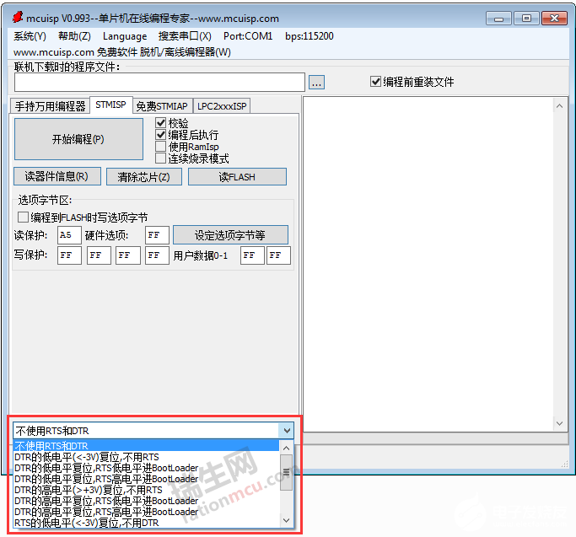This screenshot has height=537, width=576.
Task: Select 不使用RTS和DTR in the dropdown list
Action: 146,446
